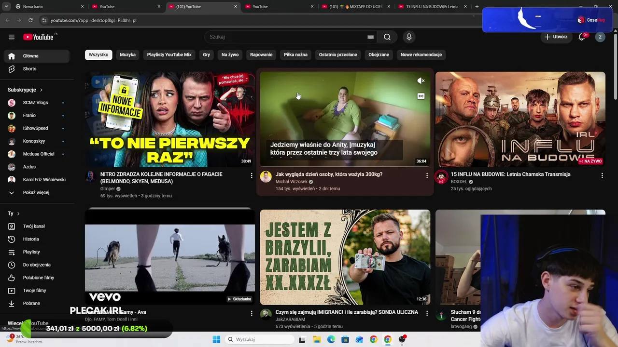Open the notifications bell
Screen dimensions: 618x347
tap(582, 37)
